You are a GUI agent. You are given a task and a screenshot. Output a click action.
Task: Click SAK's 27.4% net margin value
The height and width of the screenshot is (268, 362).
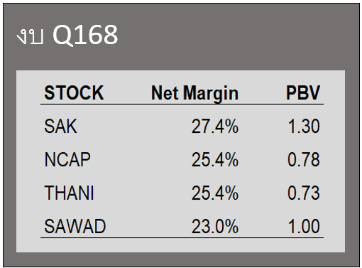click(x=215, y=127)
